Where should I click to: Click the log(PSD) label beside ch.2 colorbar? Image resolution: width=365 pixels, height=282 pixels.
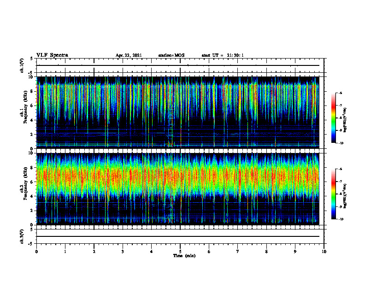(x=345, y=196)
